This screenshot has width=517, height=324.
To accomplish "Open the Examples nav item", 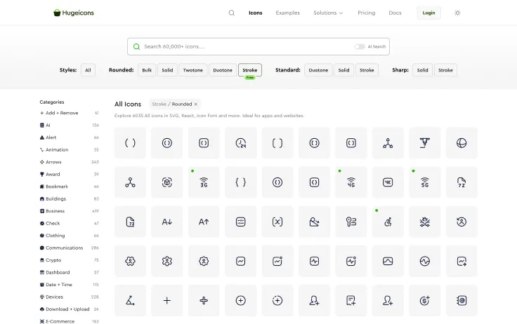I will click(x=287, y=13).
